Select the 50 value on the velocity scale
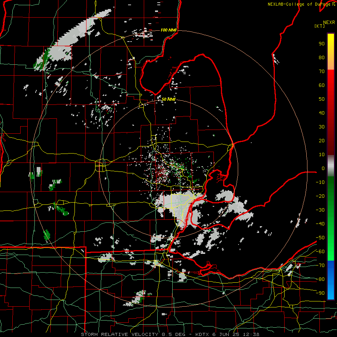Image resolution: width=337 pixels, height=337 pixels. (x=322, y=99)
